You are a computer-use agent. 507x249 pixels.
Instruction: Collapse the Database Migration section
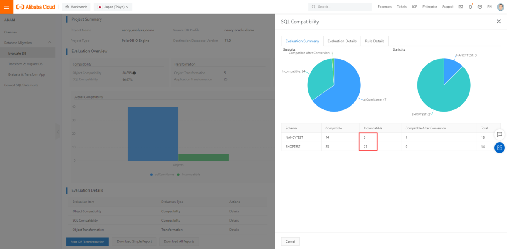click(x=49, y=43)
